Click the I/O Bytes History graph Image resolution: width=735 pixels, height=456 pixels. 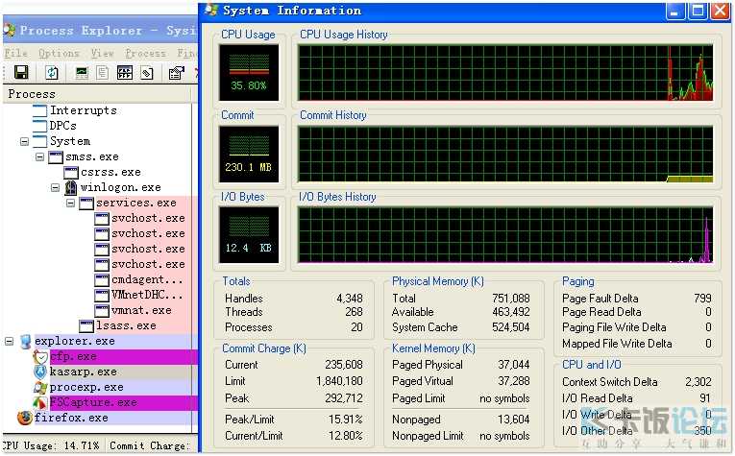click(x=505, y=235)
